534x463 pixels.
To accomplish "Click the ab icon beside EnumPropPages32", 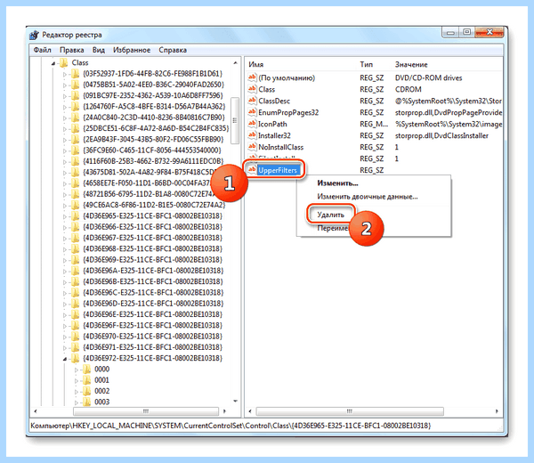I will (252, 112).
